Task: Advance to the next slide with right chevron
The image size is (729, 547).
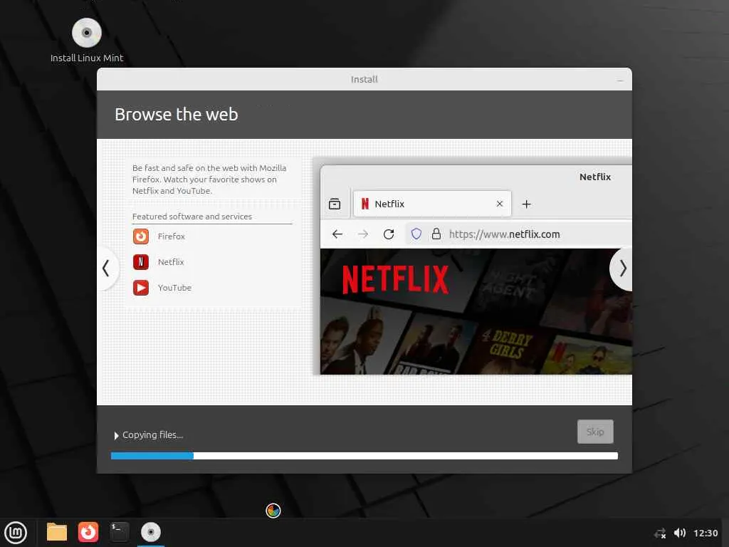Action: 622,269
